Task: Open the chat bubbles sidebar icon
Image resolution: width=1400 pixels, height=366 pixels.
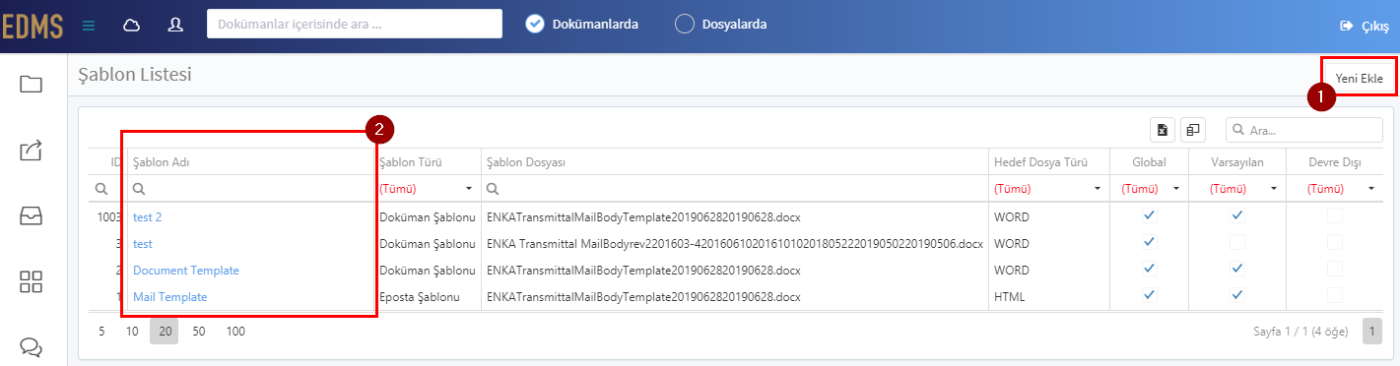Action: click(31, 346)
